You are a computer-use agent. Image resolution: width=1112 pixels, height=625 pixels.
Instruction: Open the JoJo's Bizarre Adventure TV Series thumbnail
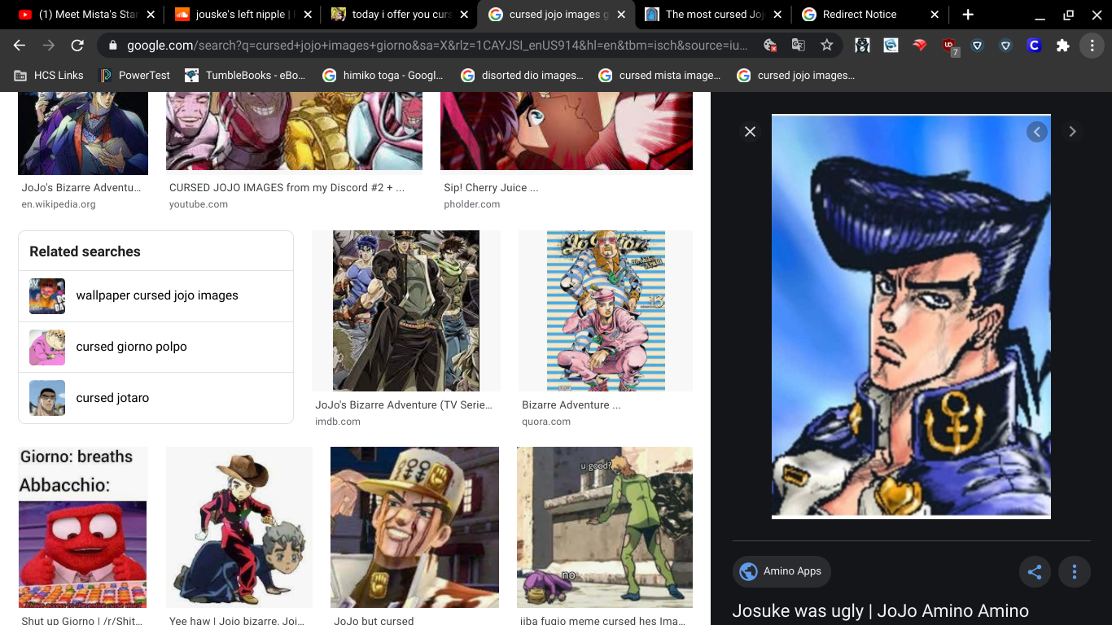[x=406, y=311]
